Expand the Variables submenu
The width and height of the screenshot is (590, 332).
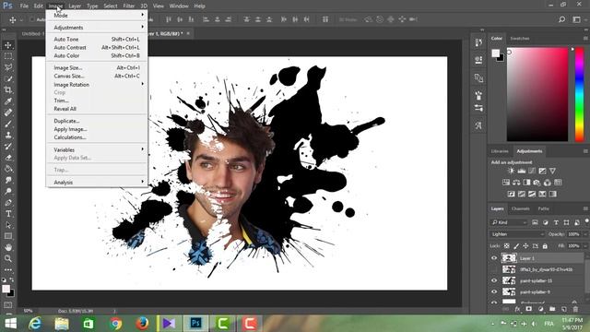coord(97,149)
